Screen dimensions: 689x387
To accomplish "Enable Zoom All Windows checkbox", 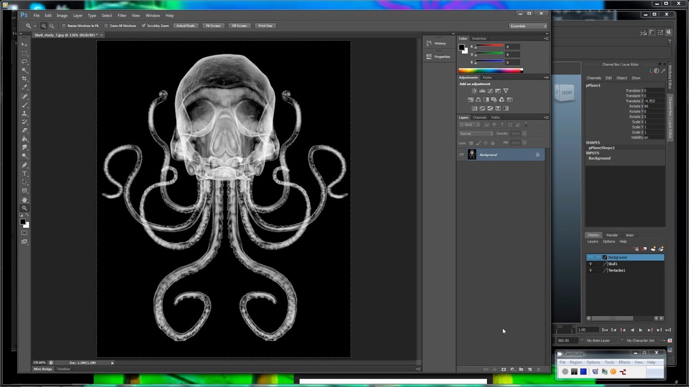I will (106, 26).
